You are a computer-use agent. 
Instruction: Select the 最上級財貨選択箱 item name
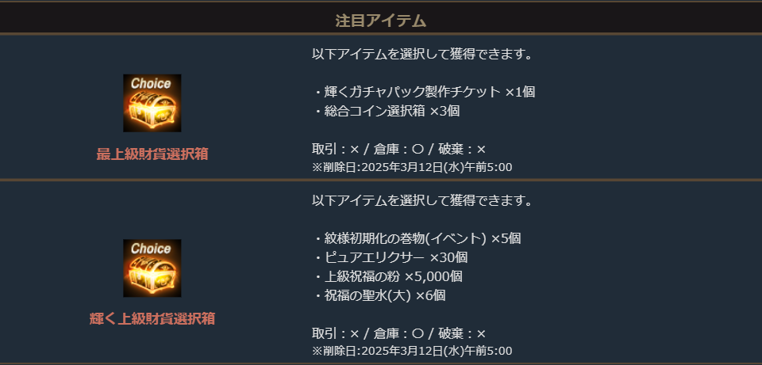click(x=152, y=154)
